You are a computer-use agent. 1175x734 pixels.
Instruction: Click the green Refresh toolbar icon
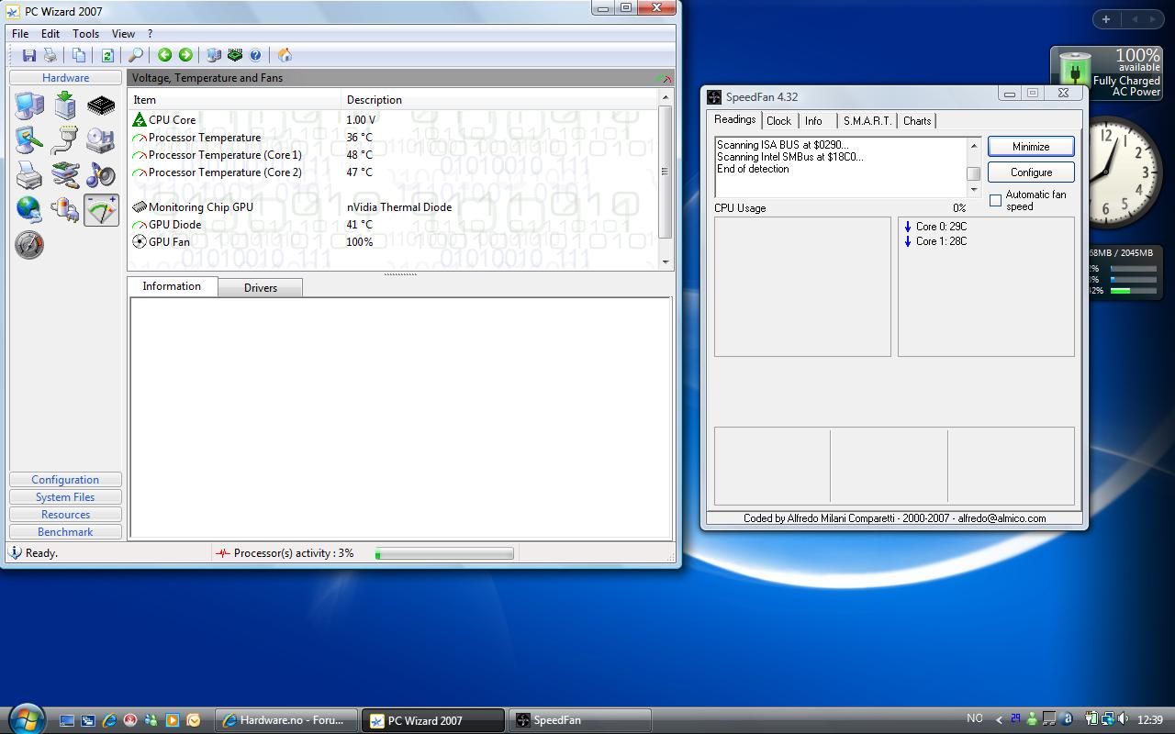click(107, 55)
